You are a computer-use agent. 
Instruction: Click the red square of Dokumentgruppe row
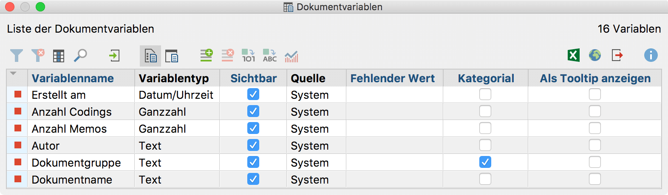point(18,162)
